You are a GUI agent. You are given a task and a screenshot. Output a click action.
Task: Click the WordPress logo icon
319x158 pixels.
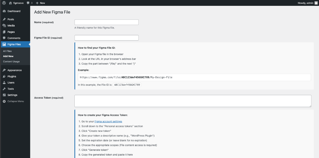4,3
